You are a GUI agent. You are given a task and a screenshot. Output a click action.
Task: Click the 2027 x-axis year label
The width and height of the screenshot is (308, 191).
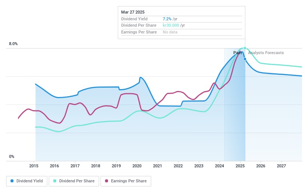[x=281, y=166]
